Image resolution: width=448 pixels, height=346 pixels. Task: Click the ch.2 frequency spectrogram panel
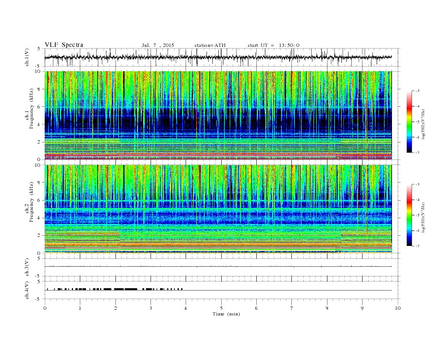[x=218, y=209]
